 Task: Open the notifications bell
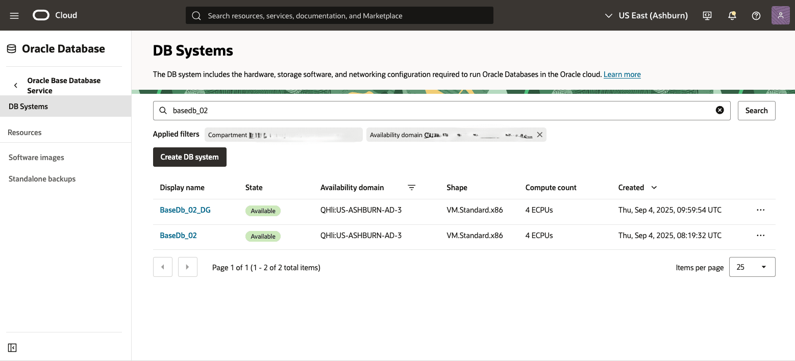tap(732, 15)
